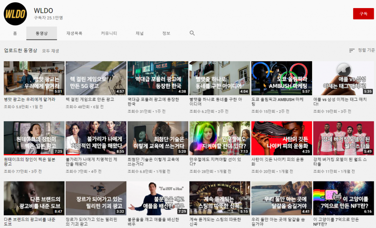This screenshot has width=376, height=228.
Task: Open thumbnail 다른 브랜드의 광고비를 내준 도브
Action: pyautogui.click(x=34, y=198)
